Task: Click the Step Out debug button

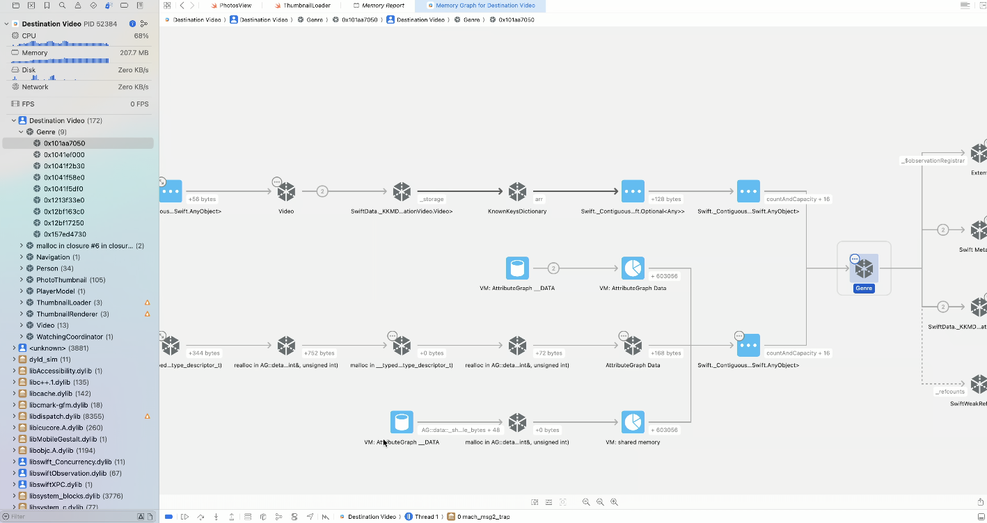Action: pos(231,517)
